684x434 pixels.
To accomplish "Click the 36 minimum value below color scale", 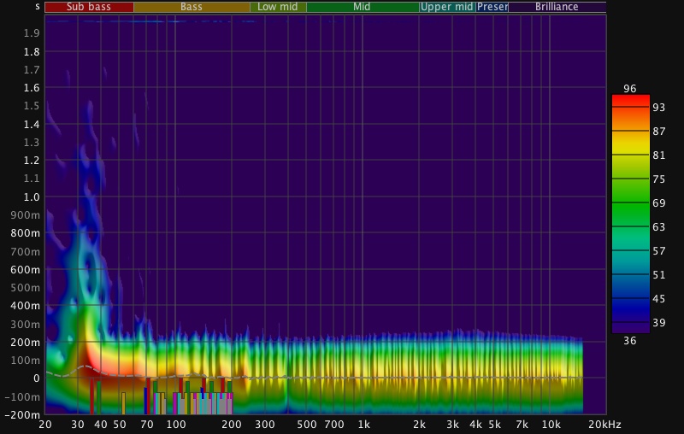I will click(x=630, y=341).
